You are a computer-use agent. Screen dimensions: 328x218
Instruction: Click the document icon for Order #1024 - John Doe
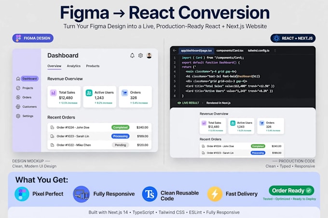pos(52,127)
